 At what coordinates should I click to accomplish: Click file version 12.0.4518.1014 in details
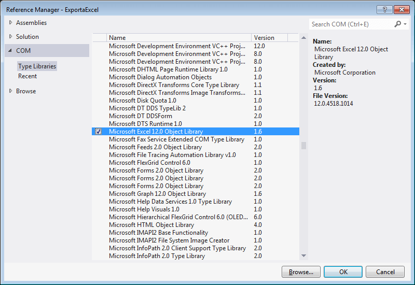click(333, 104)
